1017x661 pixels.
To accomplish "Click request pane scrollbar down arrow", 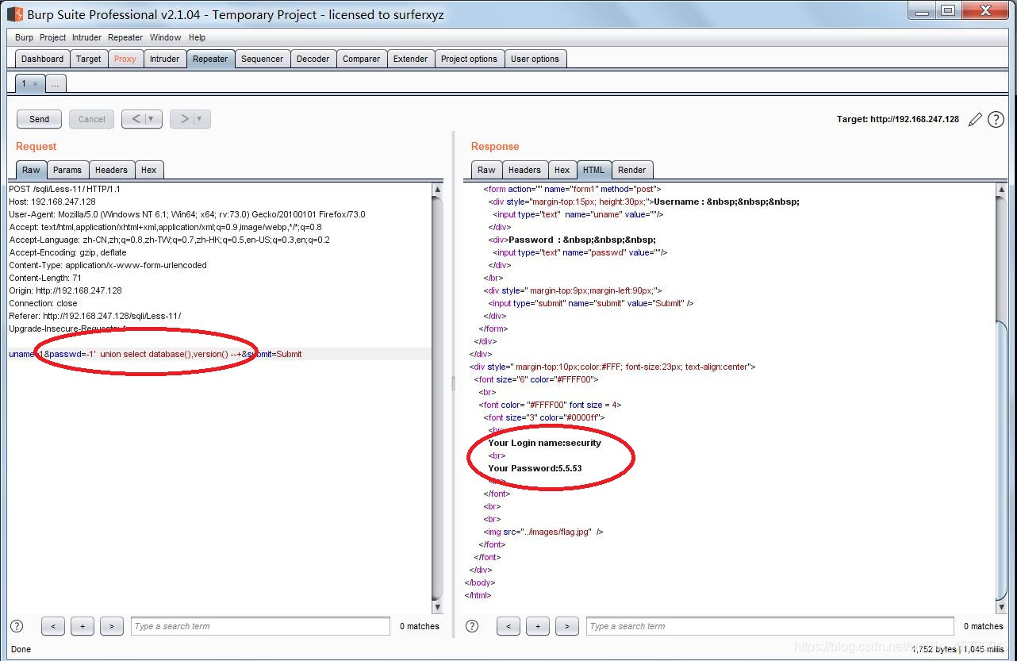I will click(x=437, y=607).
